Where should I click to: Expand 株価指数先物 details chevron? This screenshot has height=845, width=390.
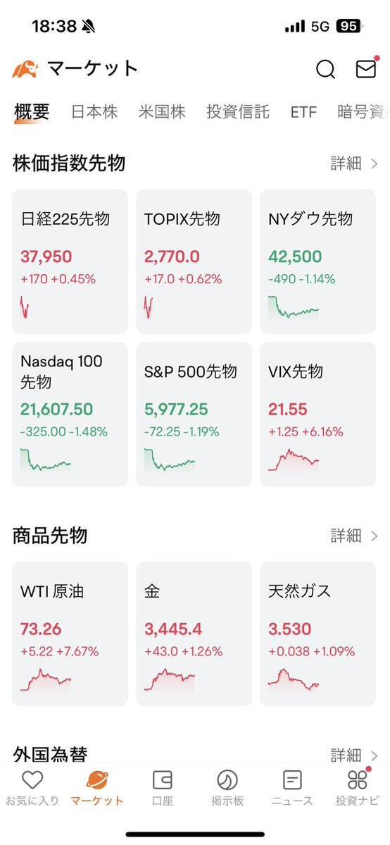click(x=375, y=164)
